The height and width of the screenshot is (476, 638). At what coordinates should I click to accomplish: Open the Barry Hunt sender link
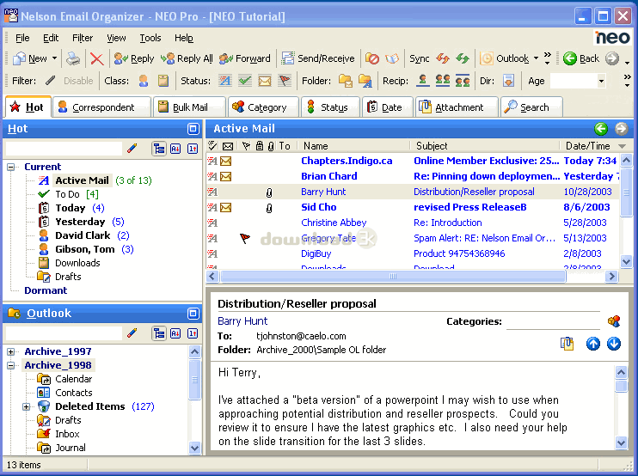pyautogui.click(x=242, y=321)
